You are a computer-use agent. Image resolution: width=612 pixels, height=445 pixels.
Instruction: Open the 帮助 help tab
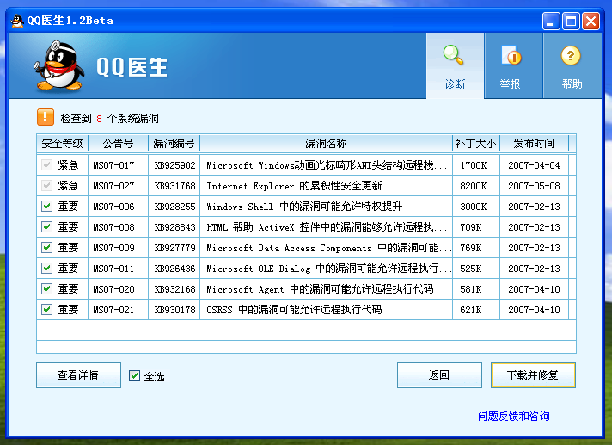click(572, 65)
